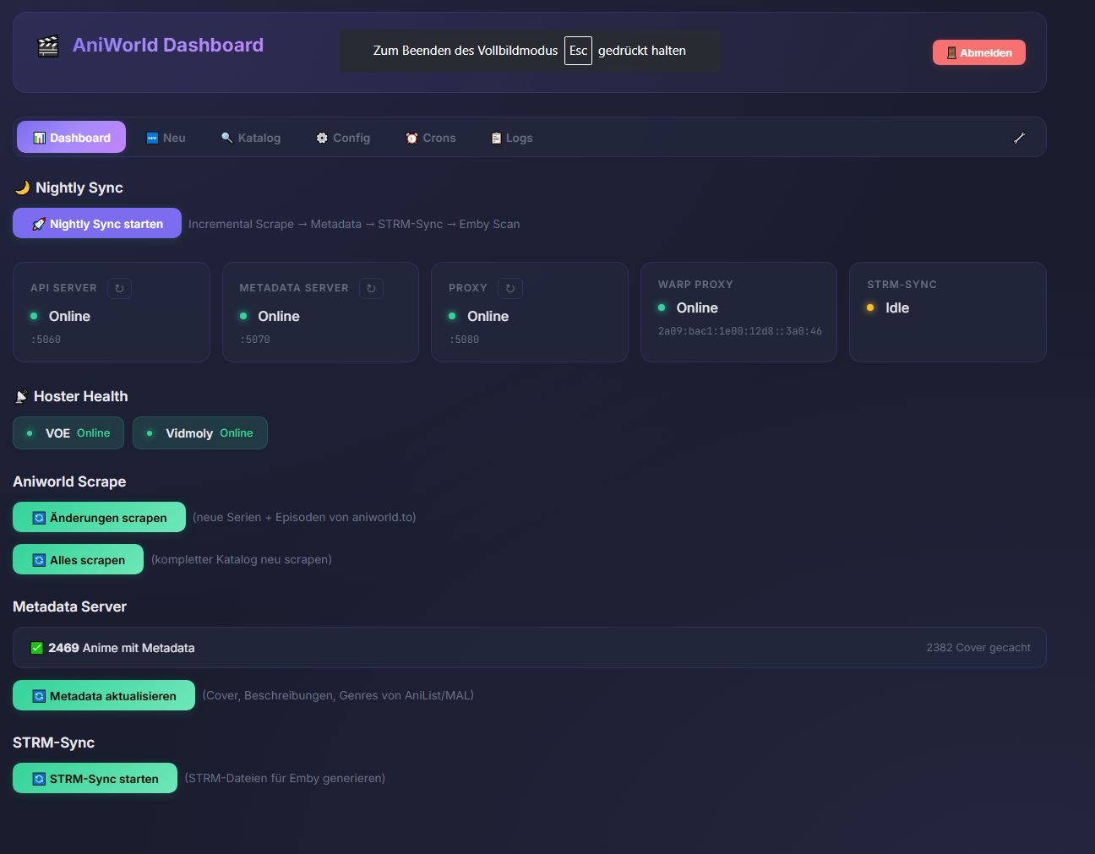This screenshot has height=854, width=1095.
Task: Click Änderungen scrapen button
Action: [99, 517]
